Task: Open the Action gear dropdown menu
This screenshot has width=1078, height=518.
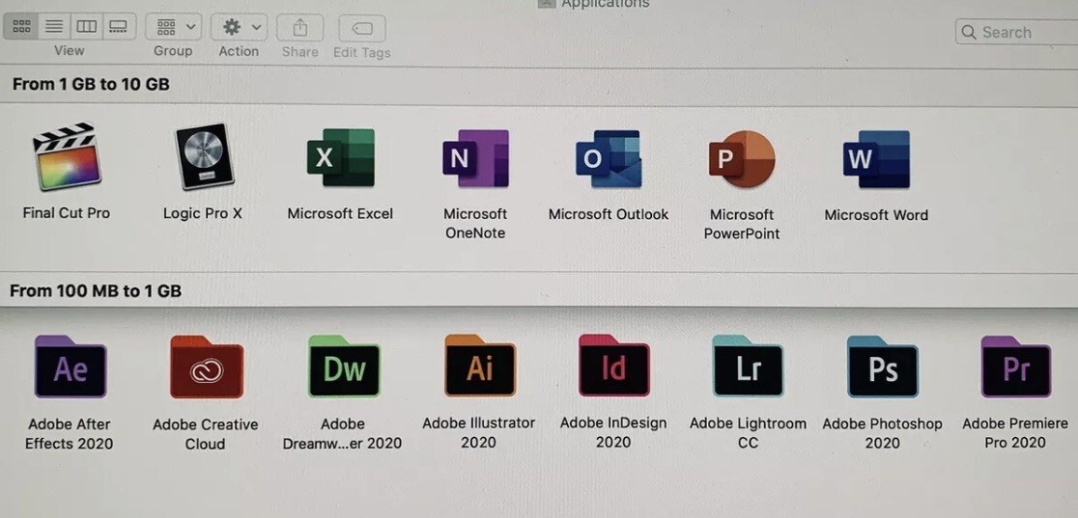Action: [x=239, y=27]
